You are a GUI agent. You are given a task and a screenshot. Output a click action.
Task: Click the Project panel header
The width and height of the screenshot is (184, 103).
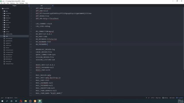[14, 6]
